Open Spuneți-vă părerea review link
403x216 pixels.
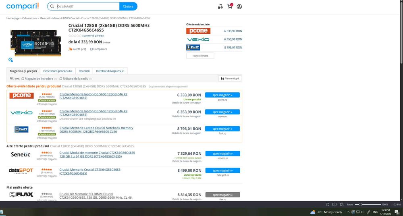[93, 36]
